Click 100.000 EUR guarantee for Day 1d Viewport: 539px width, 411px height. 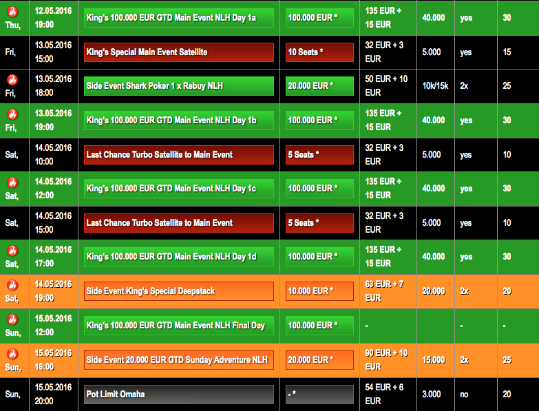tap(319, 257)
